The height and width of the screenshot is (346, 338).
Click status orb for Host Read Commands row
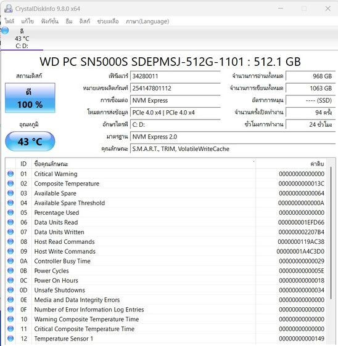[x=10, y=241]
